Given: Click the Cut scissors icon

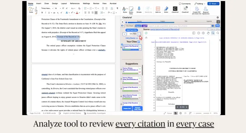Looking at the screenshot, I should (36, 7).
